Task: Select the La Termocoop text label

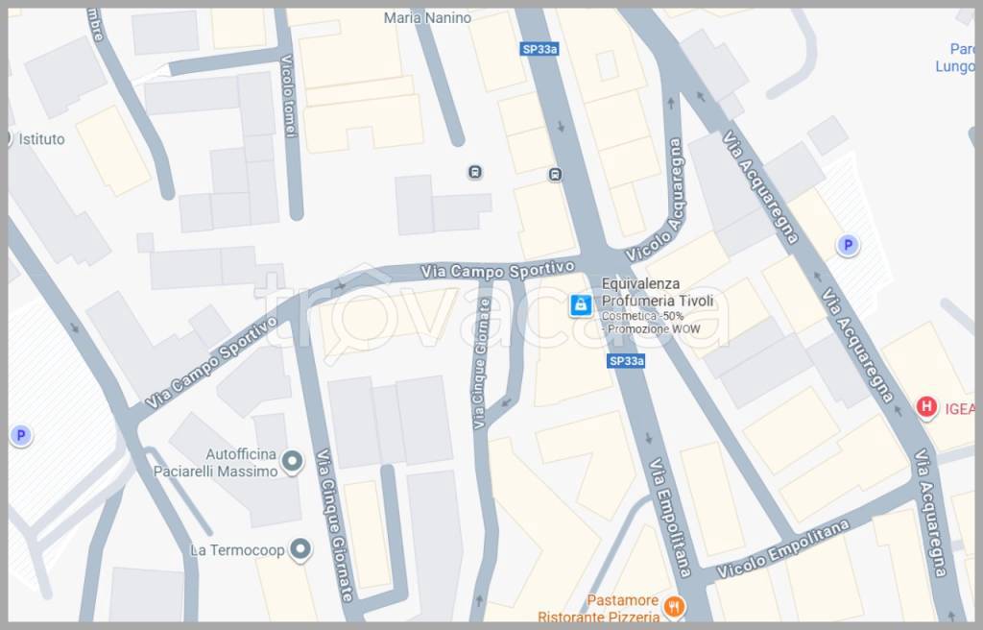Action: (235, 550)
